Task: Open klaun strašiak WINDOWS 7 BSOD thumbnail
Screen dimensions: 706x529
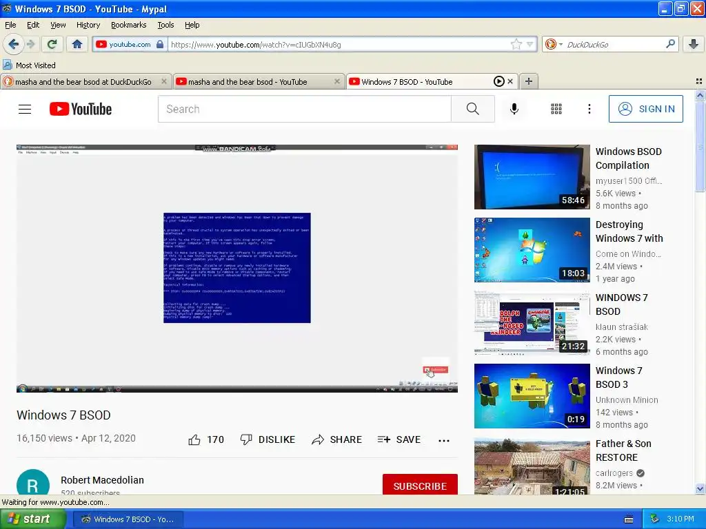Action: tap(532, 322)
